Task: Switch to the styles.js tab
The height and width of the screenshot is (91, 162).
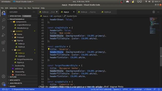Action: coord(107,12)
